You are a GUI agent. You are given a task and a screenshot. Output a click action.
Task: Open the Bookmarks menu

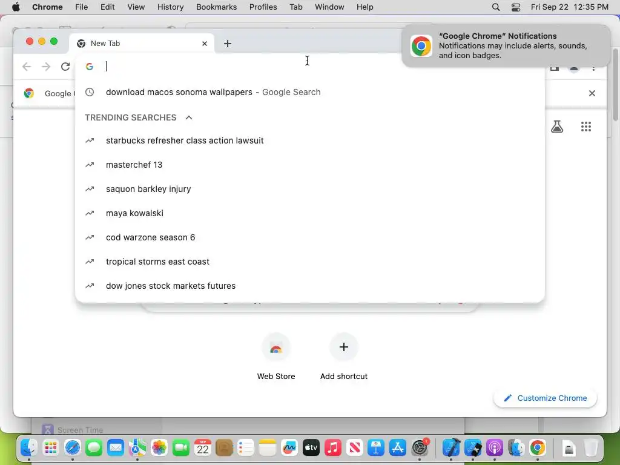216,7
